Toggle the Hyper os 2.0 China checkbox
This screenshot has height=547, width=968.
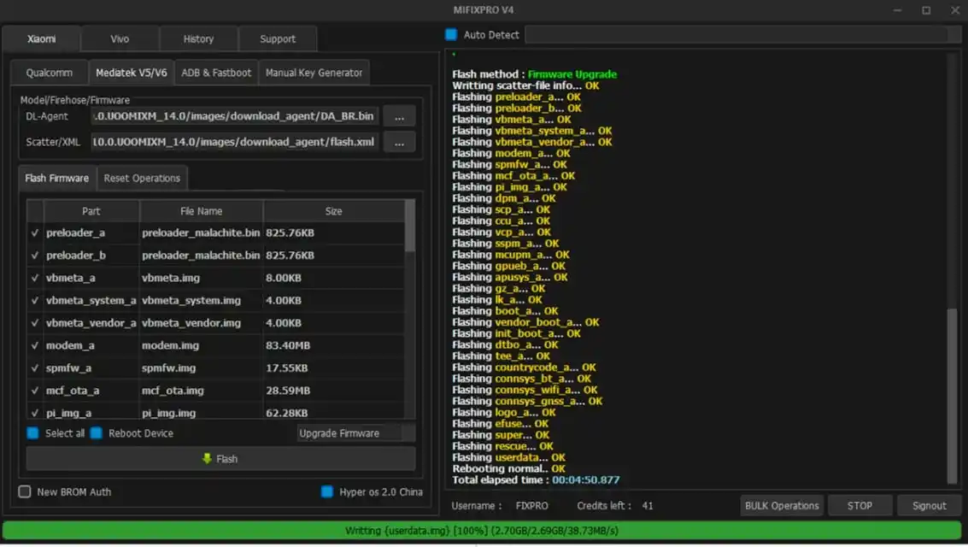point(327,491)
